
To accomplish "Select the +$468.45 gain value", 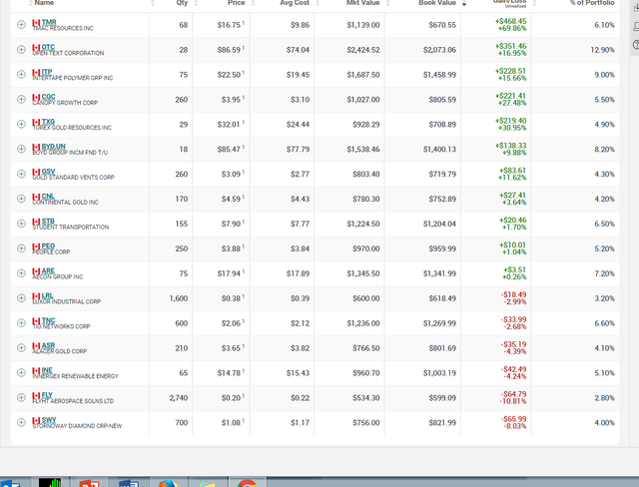I will pos(510,21).
